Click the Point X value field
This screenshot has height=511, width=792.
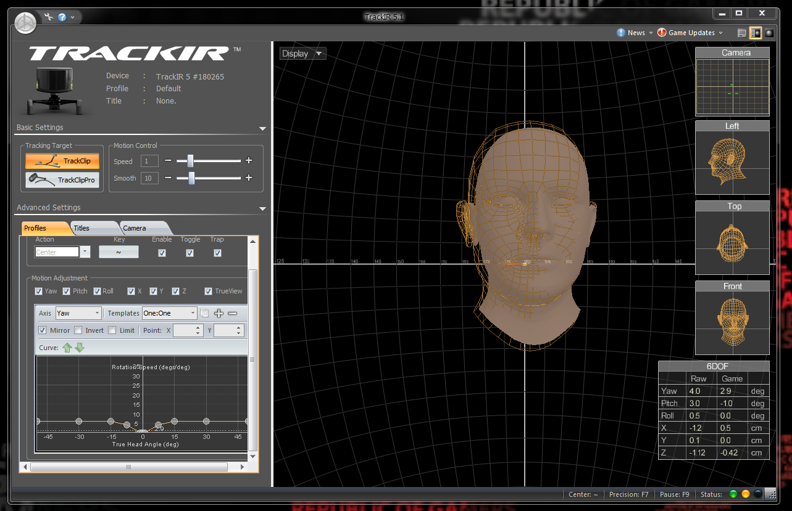click(x=188, y=330)
